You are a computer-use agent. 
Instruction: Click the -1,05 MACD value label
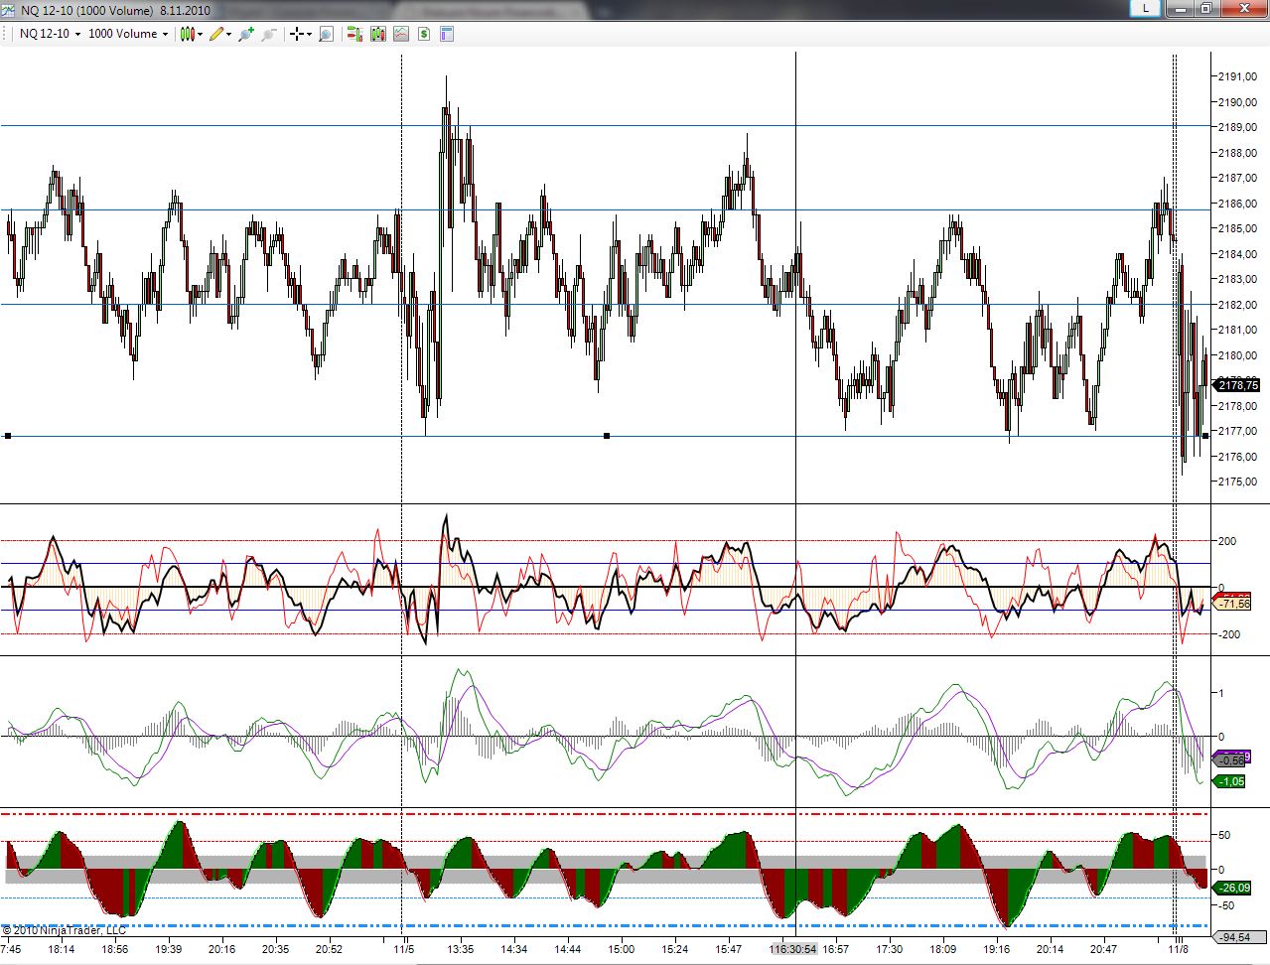1230,781
